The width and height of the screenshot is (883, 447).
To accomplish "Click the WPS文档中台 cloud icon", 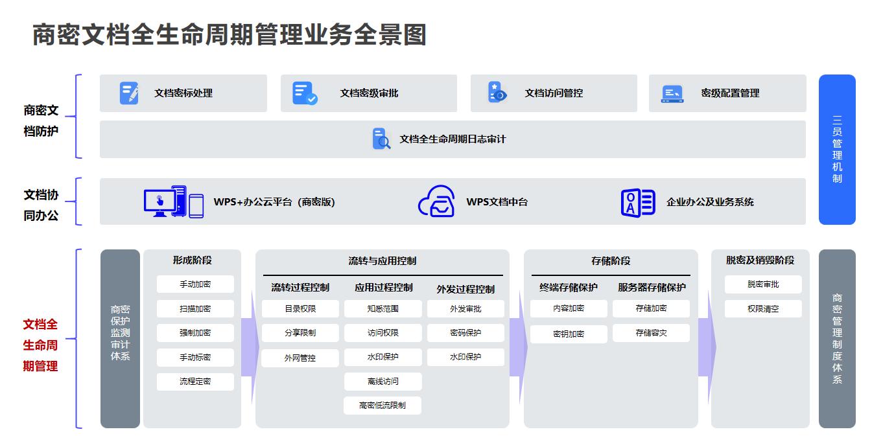I will click(436, 201).
